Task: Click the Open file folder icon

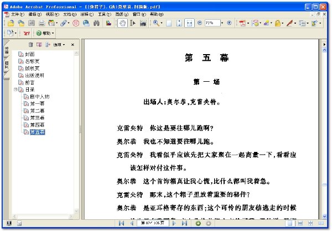Action: pos(11,23)
